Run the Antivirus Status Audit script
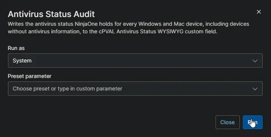The image size is (271, 137). pyautogui.click(x=252, y=122)
